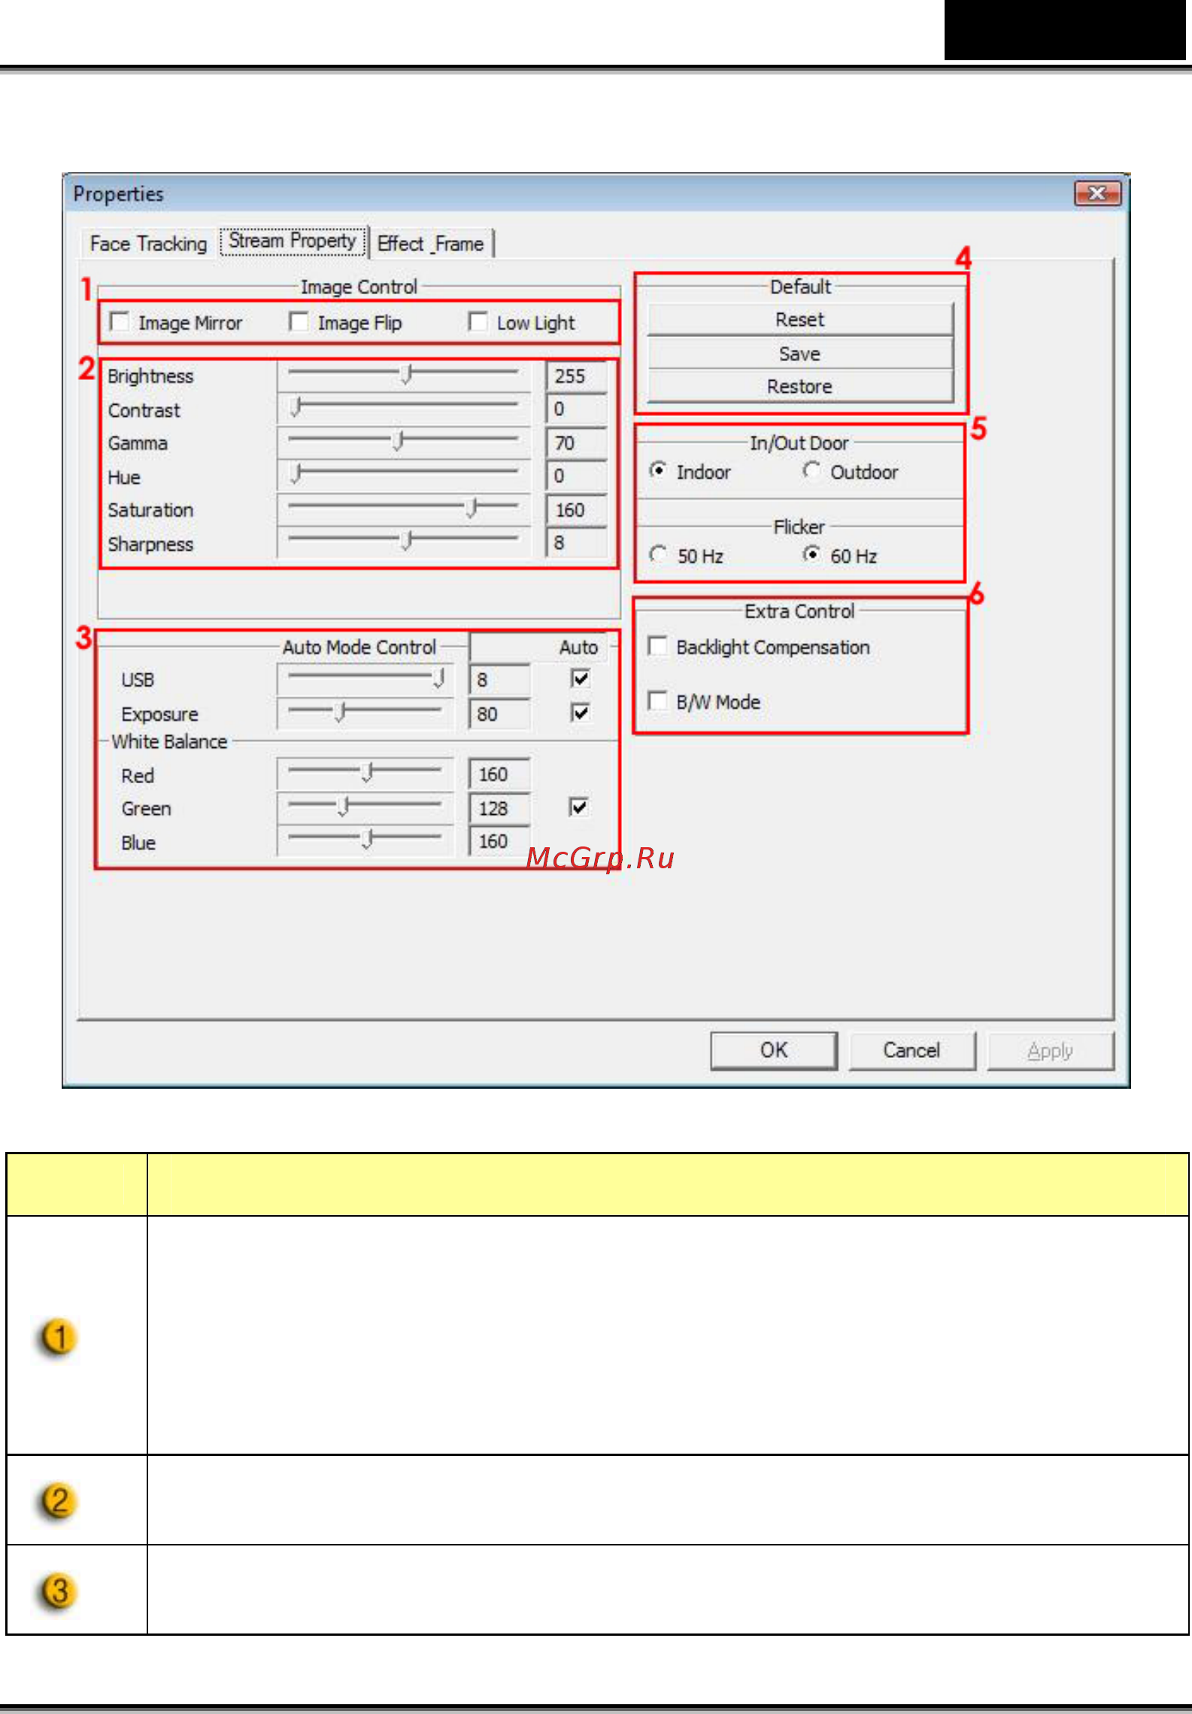Click the Green value field showing 128
The image size is (1192, 1714).
[499, 808]
